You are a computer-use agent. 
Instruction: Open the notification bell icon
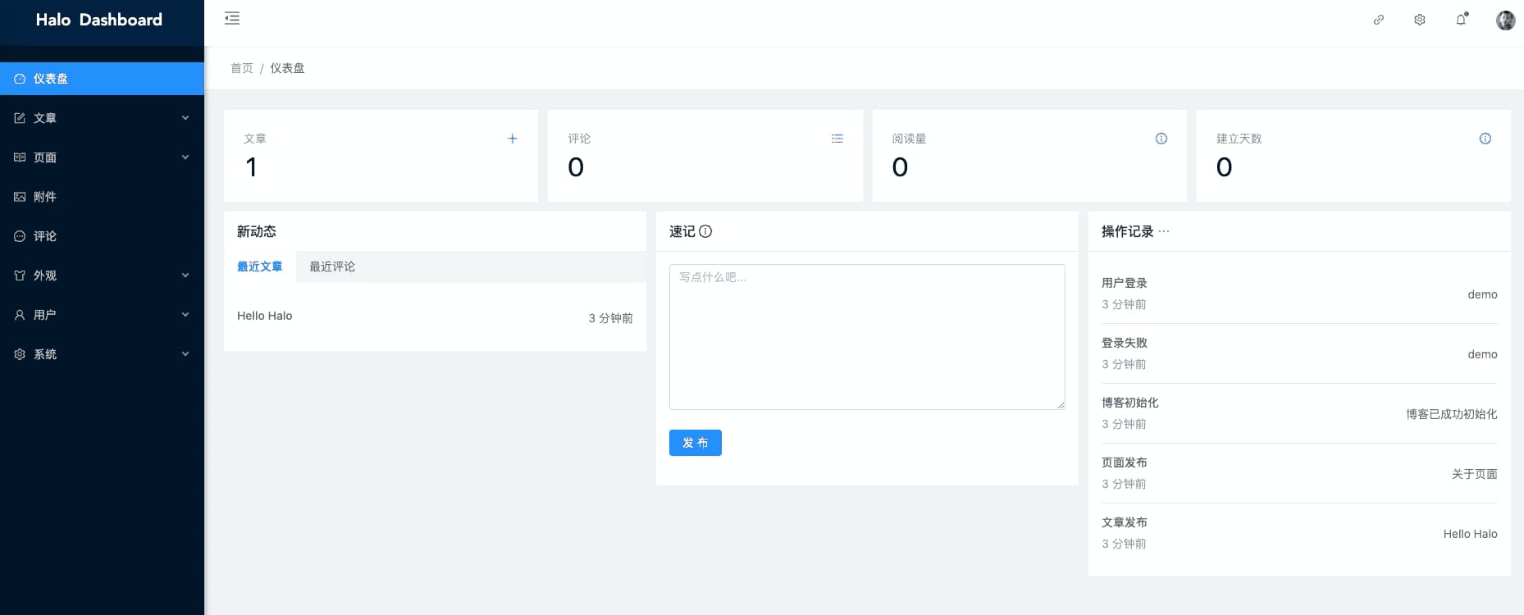[x=1461, y=20]
